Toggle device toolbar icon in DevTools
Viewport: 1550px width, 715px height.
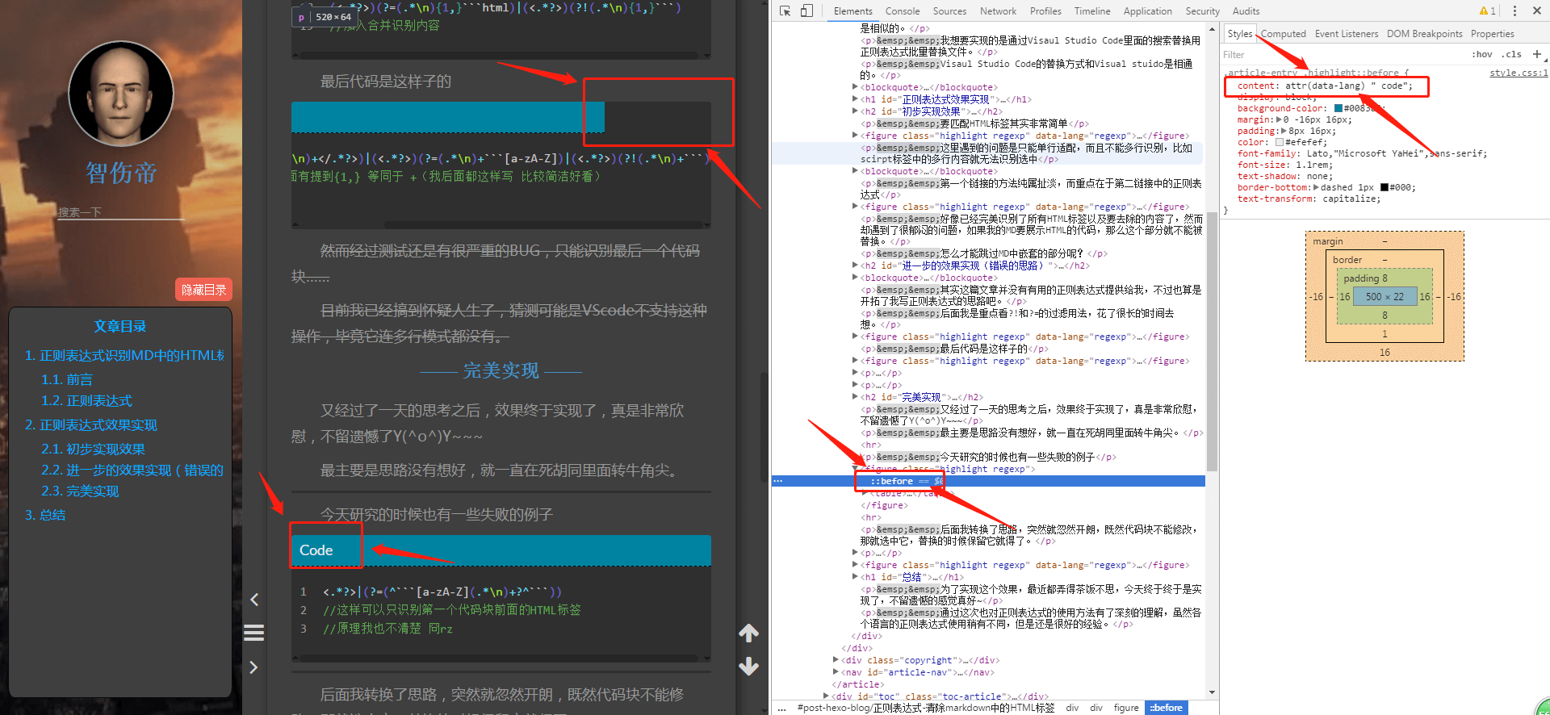tap(806, 10)
